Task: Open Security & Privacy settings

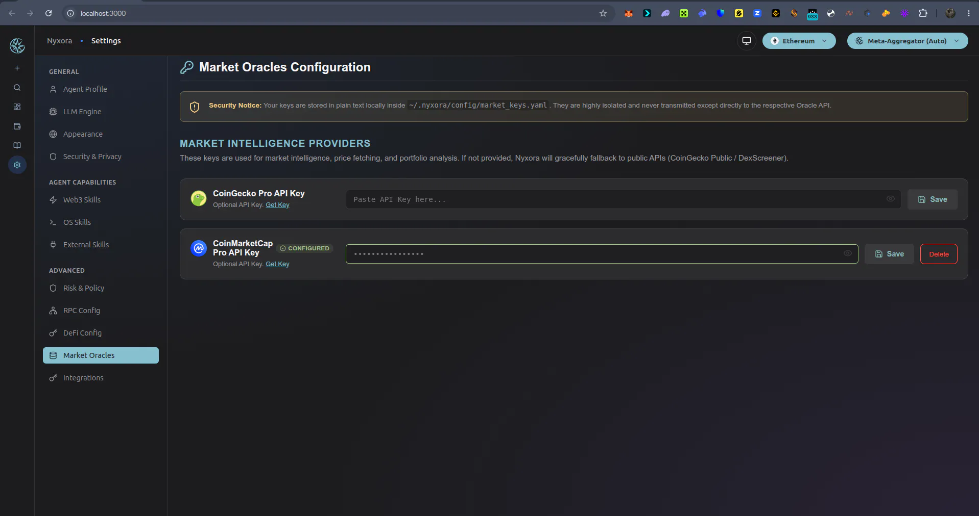Action: point(101,157)
